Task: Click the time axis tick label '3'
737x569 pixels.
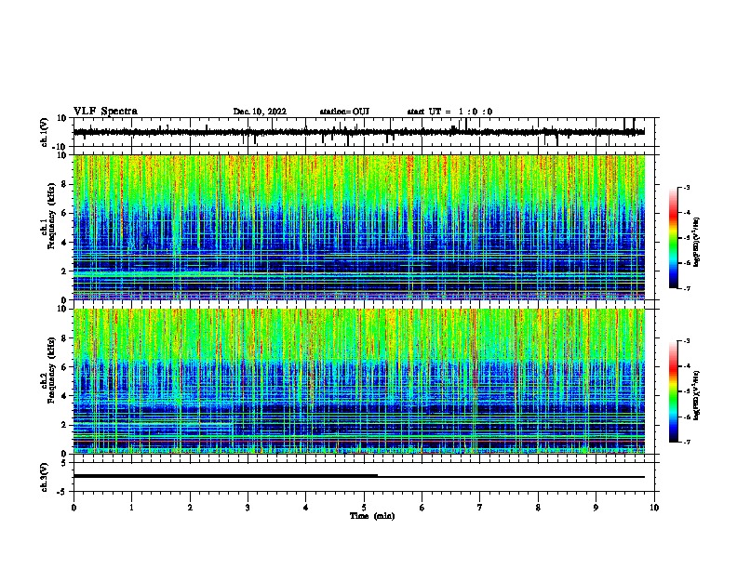Action: (248, 508)
